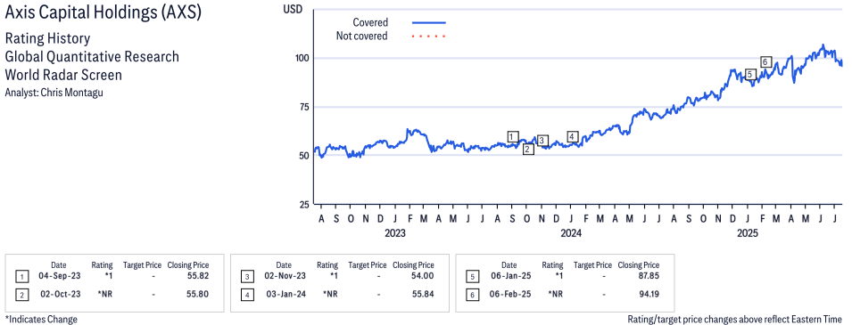
Task: Click the Global Quantitative Research line
Action: 92,56
